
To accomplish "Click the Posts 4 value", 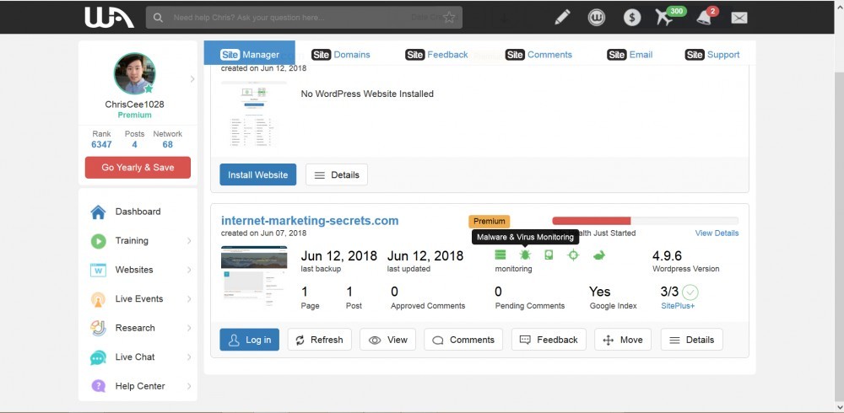I will tap(134, 144).
